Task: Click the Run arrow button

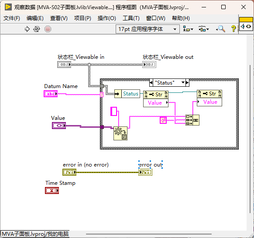Action: (27, 29)
